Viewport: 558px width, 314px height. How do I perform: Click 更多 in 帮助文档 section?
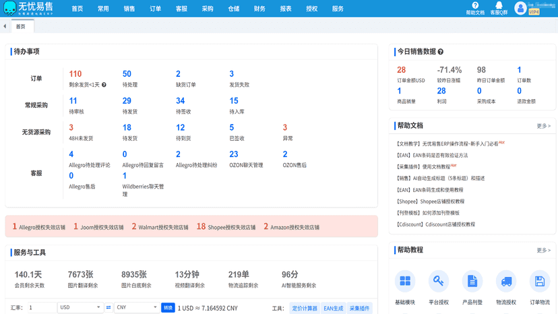coord(543,126)
